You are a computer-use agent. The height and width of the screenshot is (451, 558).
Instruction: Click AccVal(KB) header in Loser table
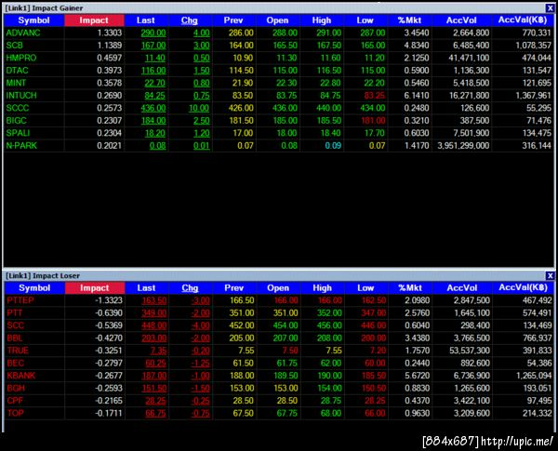[x=524, y=288]
